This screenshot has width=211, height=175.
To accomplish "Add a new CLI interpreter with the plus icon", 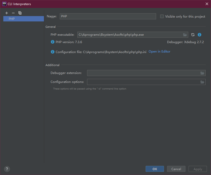I will [7, 13].
